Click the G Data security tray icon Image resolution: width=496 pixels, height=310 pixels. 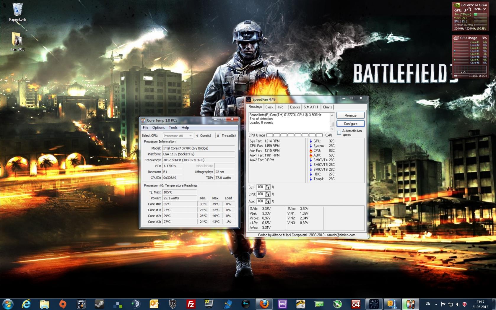pos(464,304)
